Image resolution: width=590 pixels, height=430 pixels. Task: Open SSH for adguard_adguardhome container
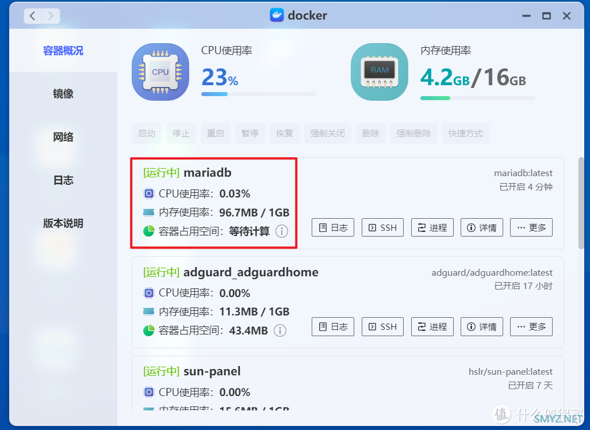coord(382,326)
